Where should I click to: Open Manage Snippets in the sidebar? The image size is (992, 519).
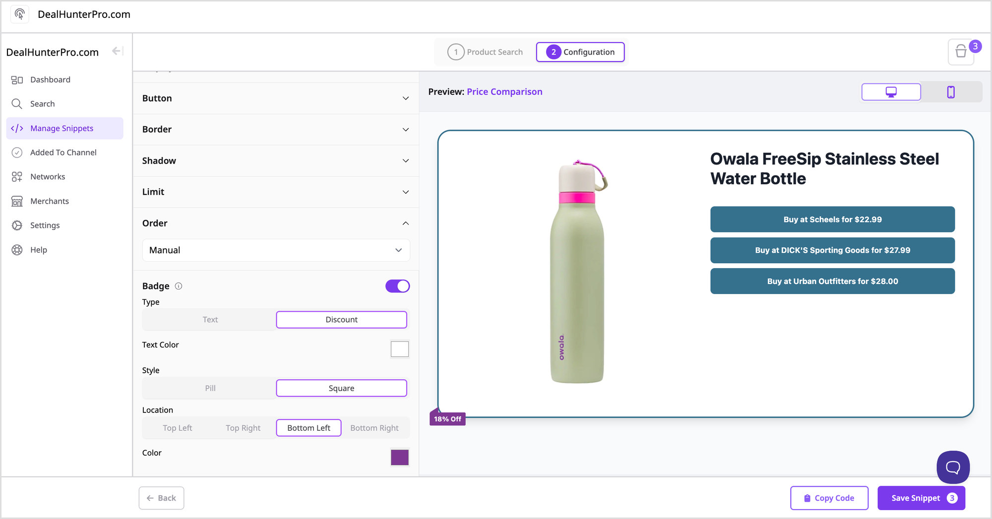click(x=64, y=128)
